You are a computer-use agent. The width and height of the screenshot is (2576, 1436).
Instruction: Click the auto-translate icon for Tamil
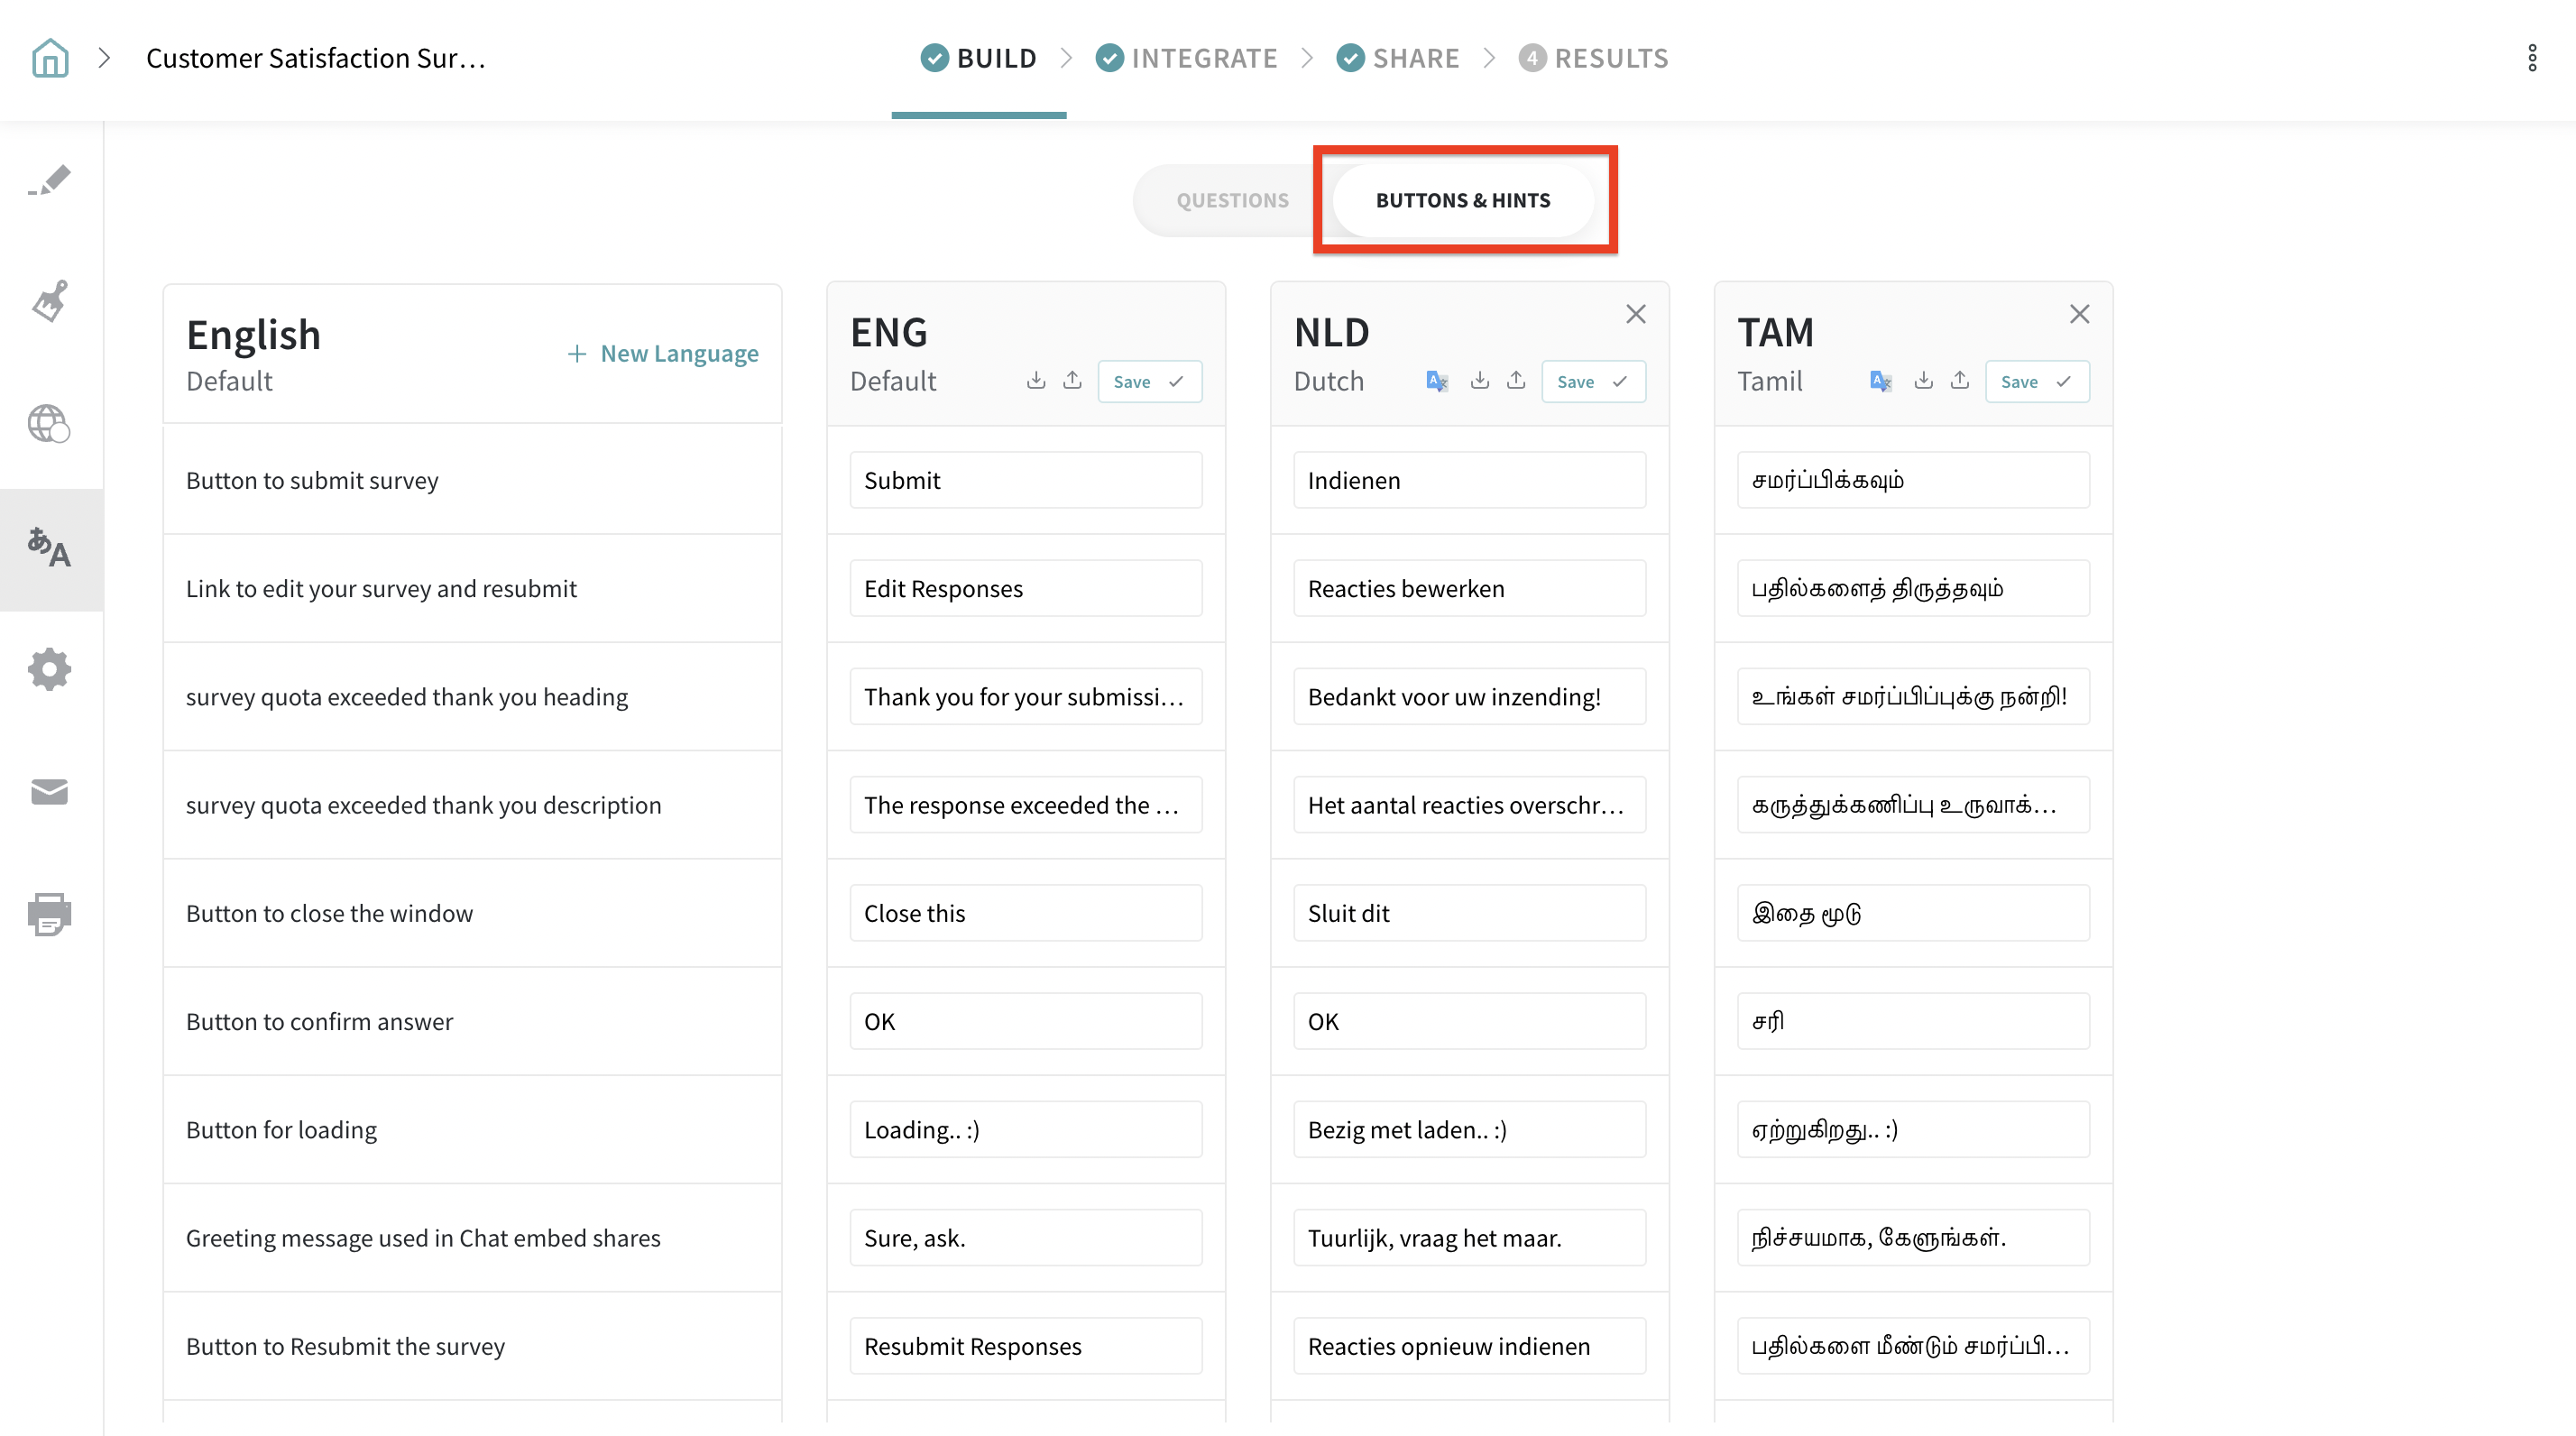pos(1880,381)
